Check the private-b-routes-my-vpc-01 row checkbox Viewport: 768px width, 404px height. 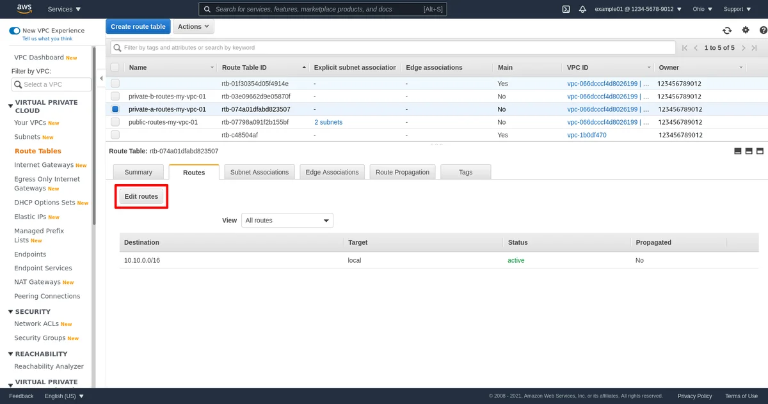tap(115, 97)
